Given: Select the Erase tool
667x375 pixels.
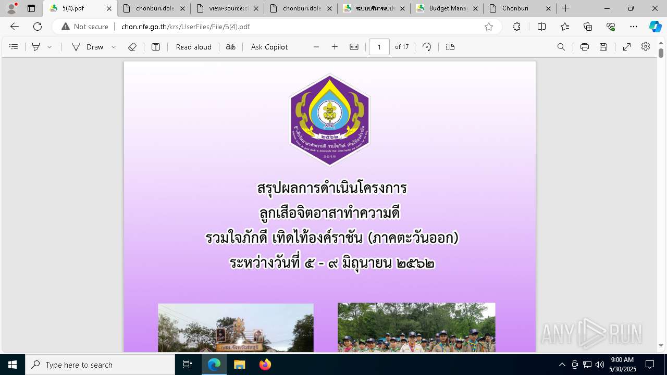Looking at the screenshot, I should [x=132, y=47].
